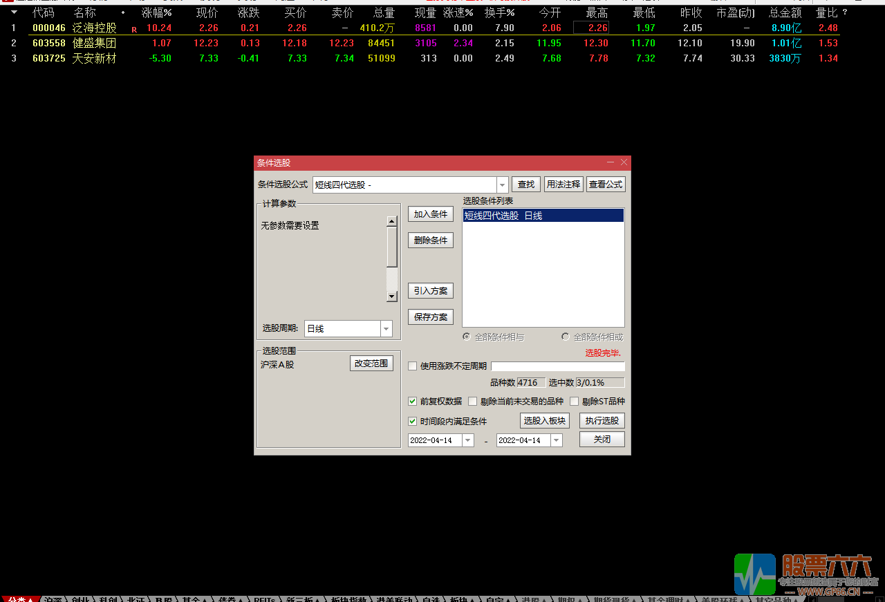Select 全部条件相与 radio button
Screen dimensions: 885x602
467,337
